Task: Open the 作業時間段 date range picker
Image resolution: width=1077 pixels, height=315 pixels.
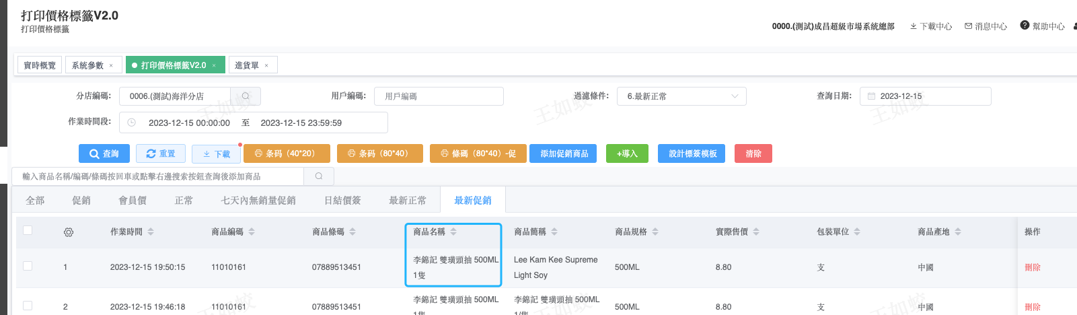Action: pos(253,123)
